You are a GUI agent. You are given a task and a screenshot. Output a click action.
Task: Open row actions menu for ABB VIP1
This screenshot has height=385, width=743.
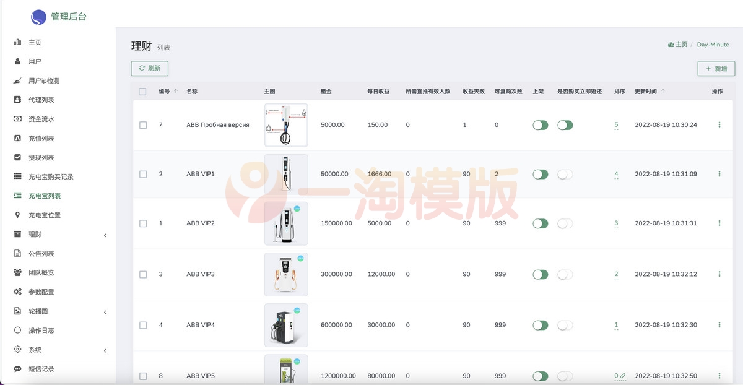(x=719, y=175)
